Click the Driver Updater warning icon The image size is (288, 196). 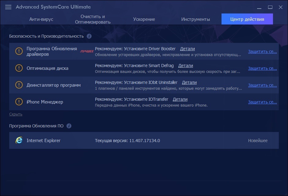point(19,51)
